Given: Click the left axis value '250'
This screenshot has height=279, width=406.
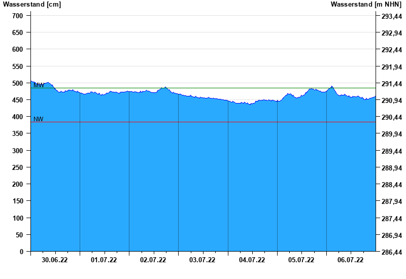Looking at the screenshot, I should 18,167.
